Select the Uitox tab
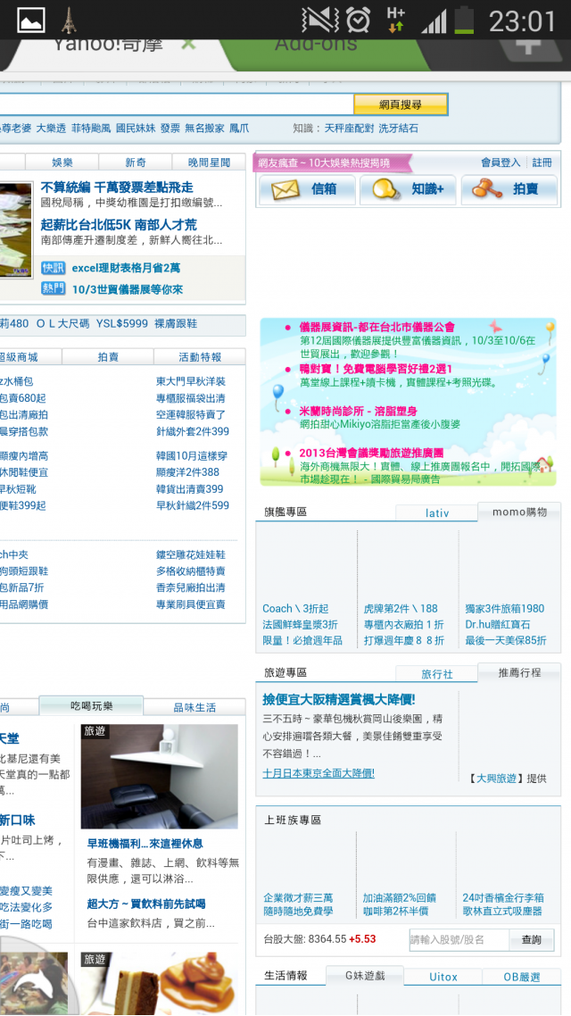This screenshot has width=571, height=1016. 443,977
